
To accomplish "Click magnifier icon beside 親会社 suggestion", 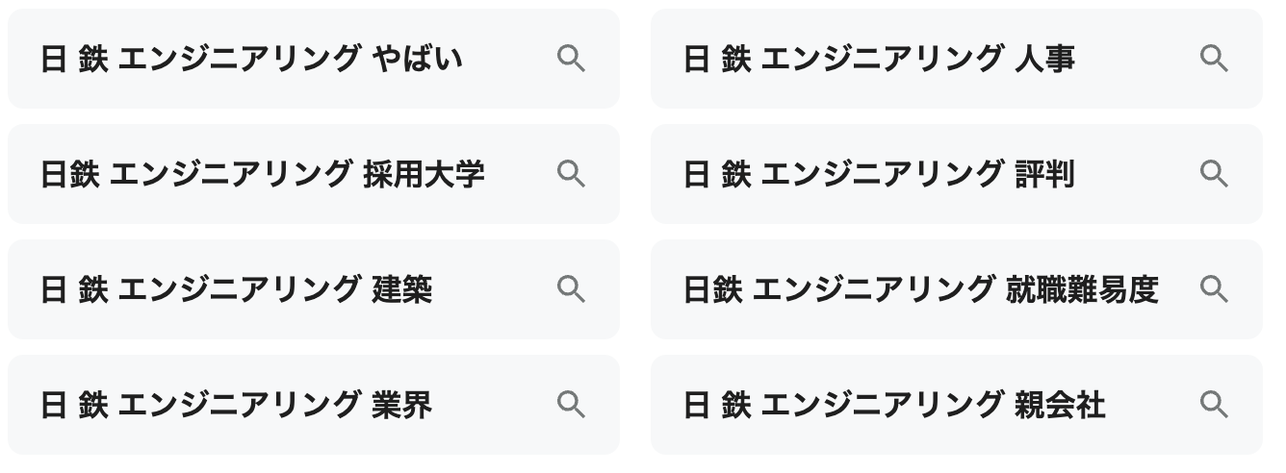I will tap(1214, 405).
